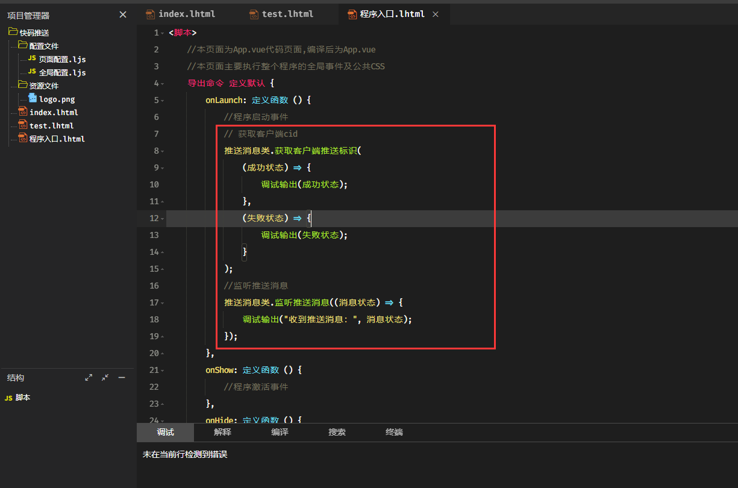738x488 pixels.
Task: Click the file icon of test.lhtml in tree
Action: (x=23, y=125)
